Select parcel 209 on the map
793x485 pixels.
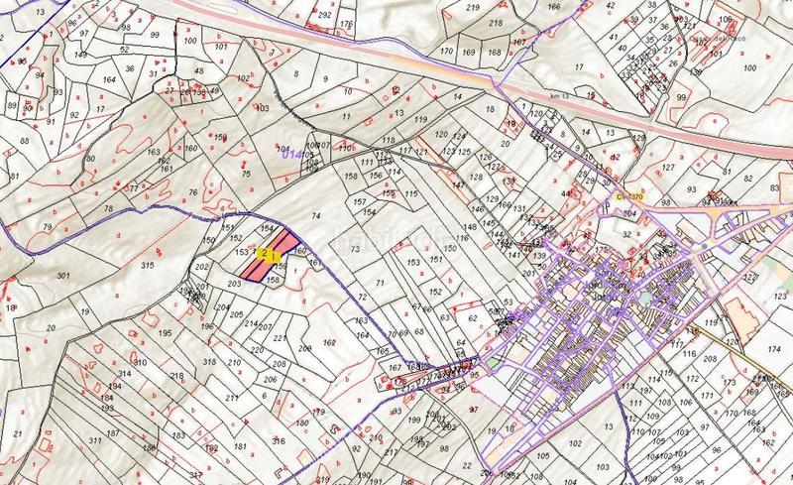pyautogui.click(x=303, y=350)
